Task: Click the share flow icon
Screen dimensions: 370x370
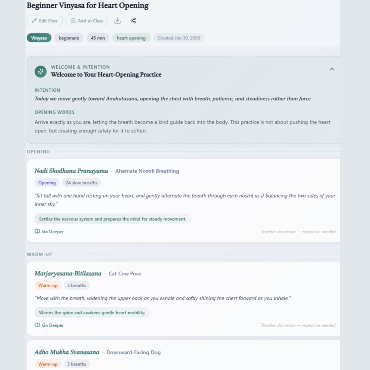Action: click(x=133, y=20)
